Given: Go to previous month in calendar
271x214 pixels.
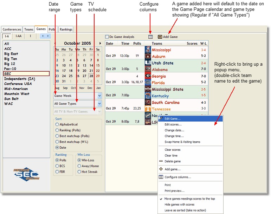Looking at the screenshot, I should coord(55,43).
